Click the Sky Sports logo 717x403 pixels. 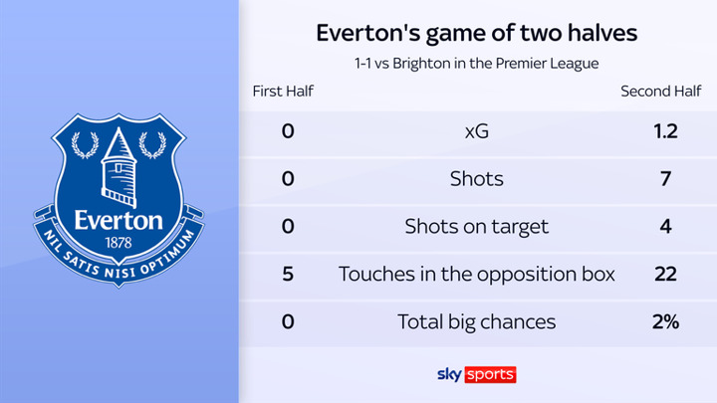pyautogui.click(x=477, y=375)
